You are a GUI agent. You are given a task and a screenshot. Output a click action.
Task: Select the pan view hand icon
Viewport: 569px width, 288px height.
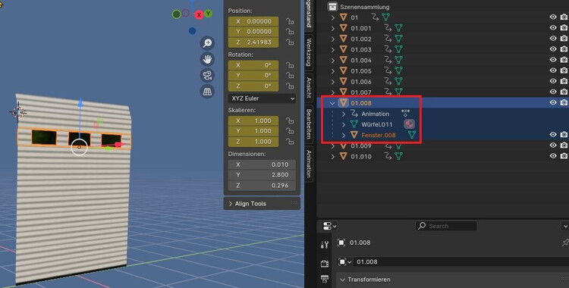(x=207, y=59)
